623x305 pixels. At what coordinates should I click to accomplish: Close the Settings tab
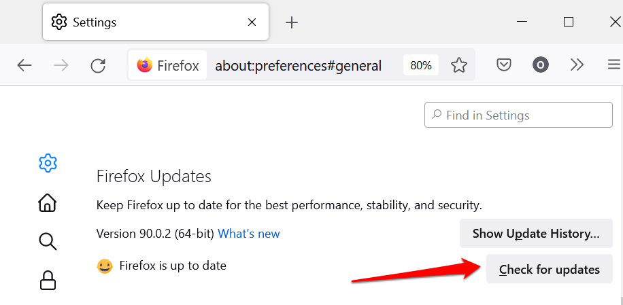(x=252, y=22)
